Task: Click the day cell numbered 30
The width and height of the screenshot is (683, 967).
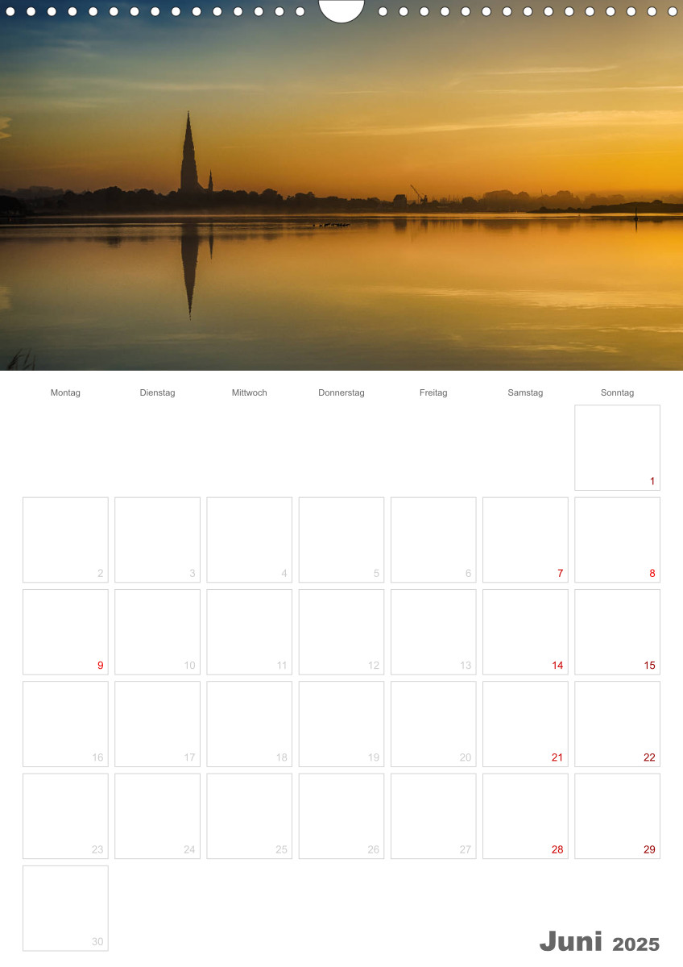Action: 65,908
